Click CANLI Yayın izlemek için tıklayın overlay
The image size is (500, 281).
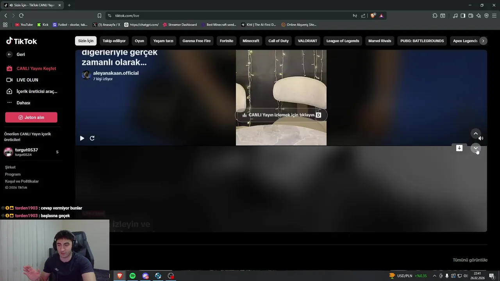(x=281, y=115)
